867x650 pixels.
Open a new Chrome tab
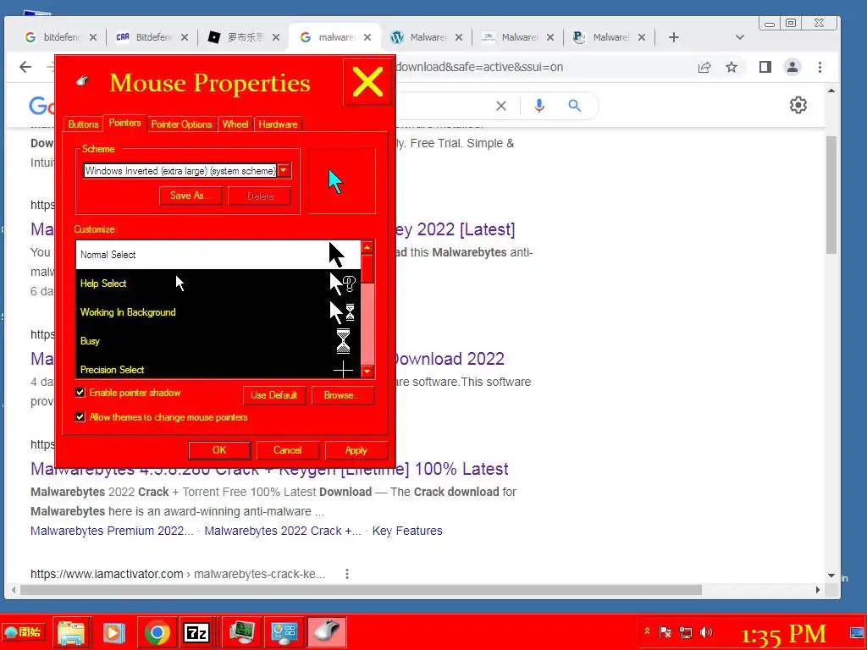(x=673, y=37)
